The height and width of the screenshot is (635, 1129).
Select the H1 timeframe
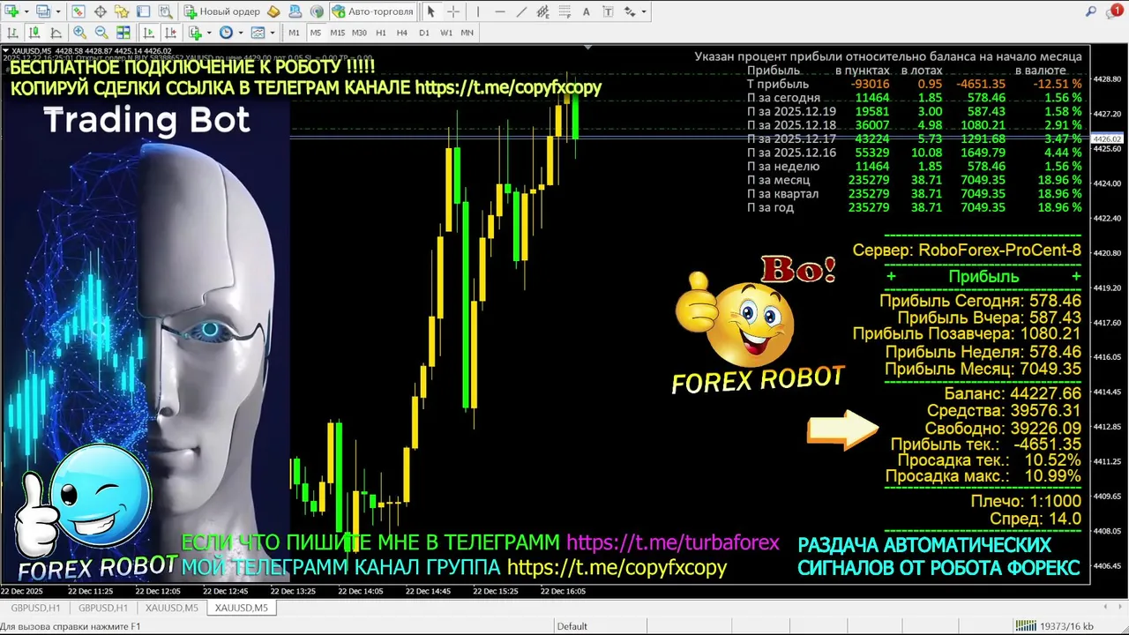(x=381, y=33)
